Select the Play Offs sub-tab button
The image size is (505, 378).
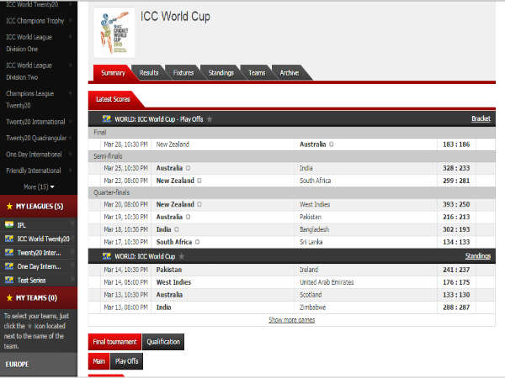click(126, 362)
